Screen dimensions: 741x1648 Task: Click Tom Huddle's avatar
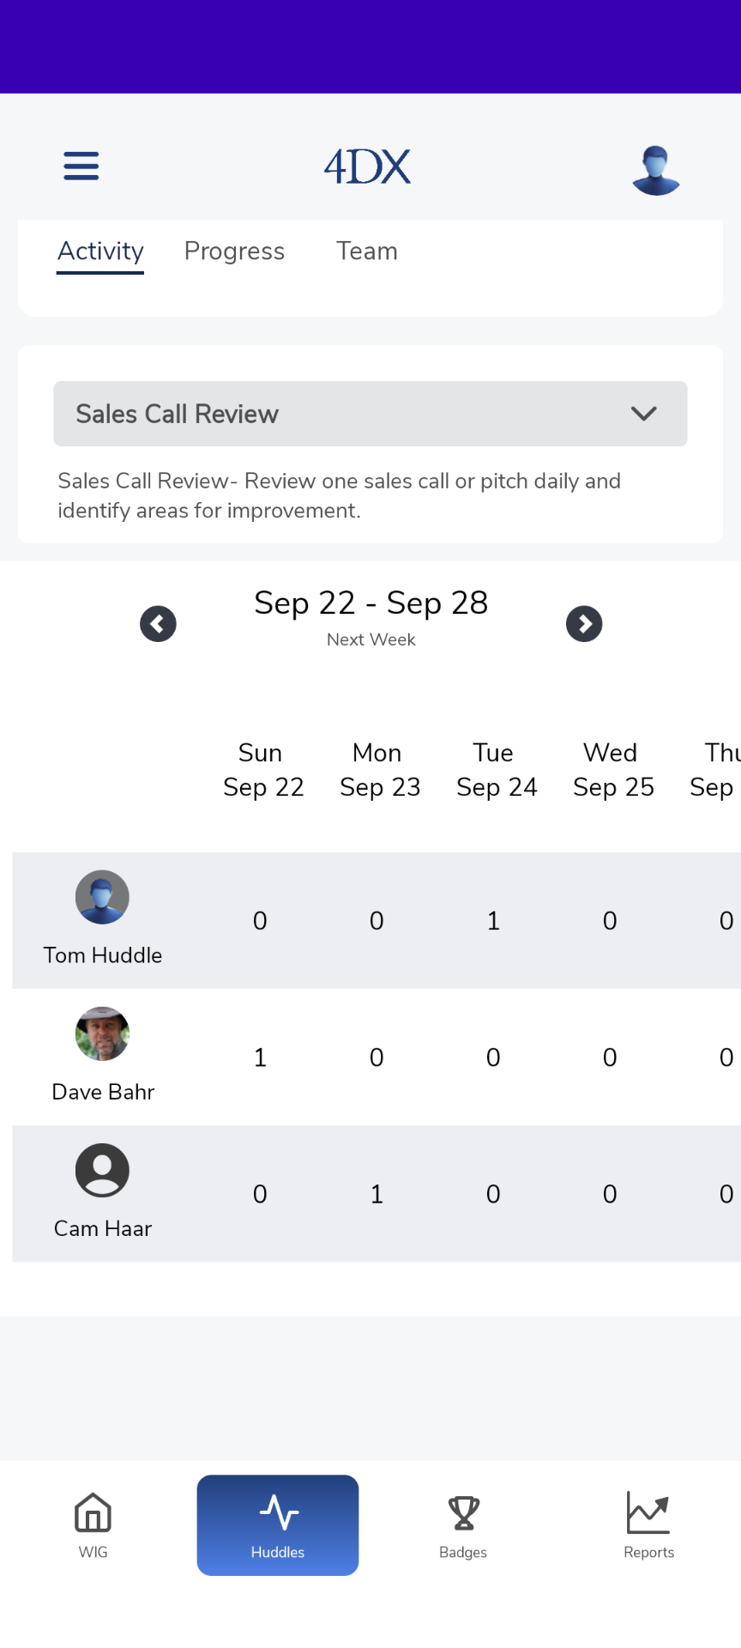pyautogui.click(x=102, y=897)
